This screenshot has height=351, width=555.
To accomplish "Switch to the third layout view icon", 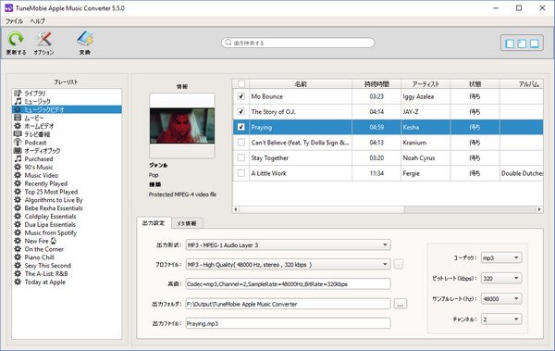I will click(535, 44).
